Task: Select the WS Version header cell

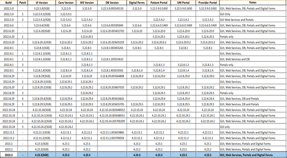Action: click(87, 3)
